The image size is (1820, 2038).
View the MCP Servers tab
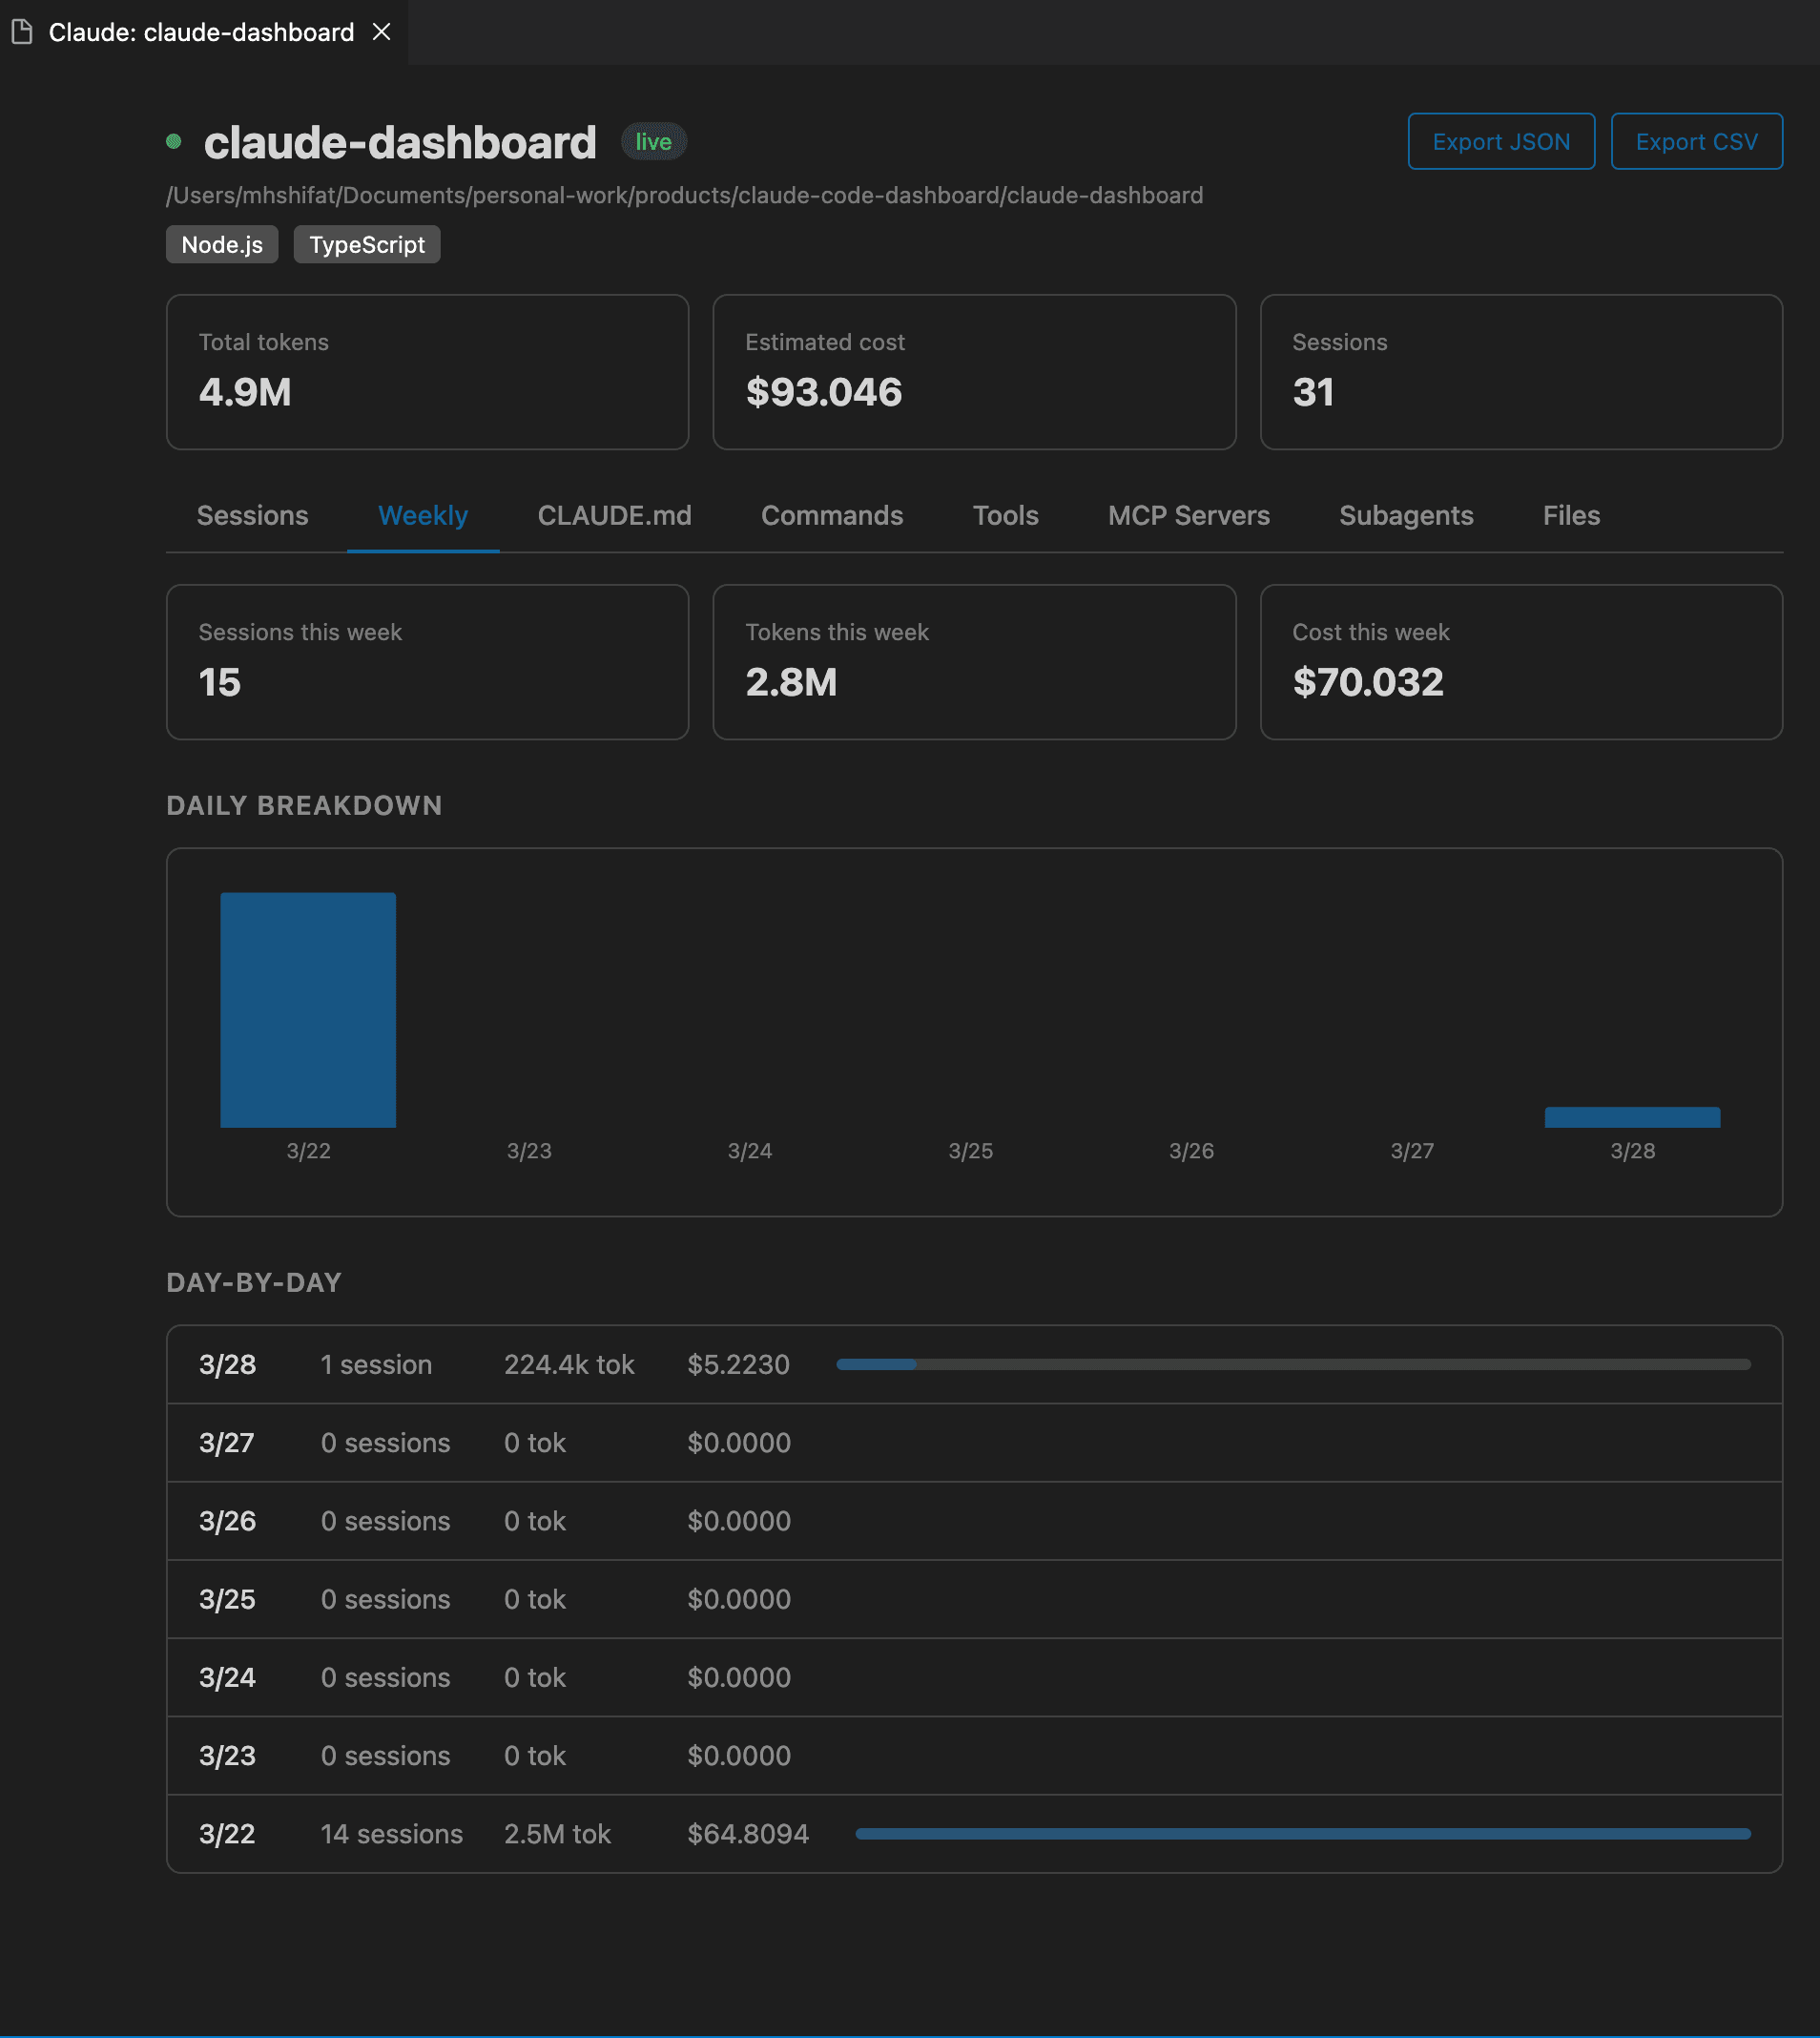click(1188, 516)
